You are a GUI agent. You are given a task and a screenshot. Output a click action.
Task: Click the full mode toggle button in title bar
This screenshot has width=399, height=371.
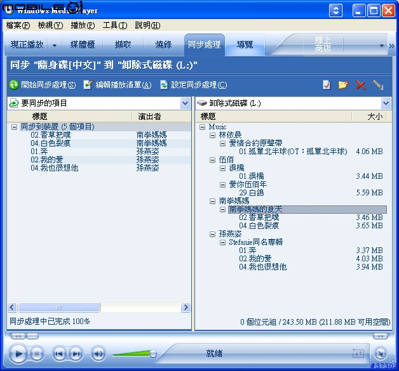(335, 11)
